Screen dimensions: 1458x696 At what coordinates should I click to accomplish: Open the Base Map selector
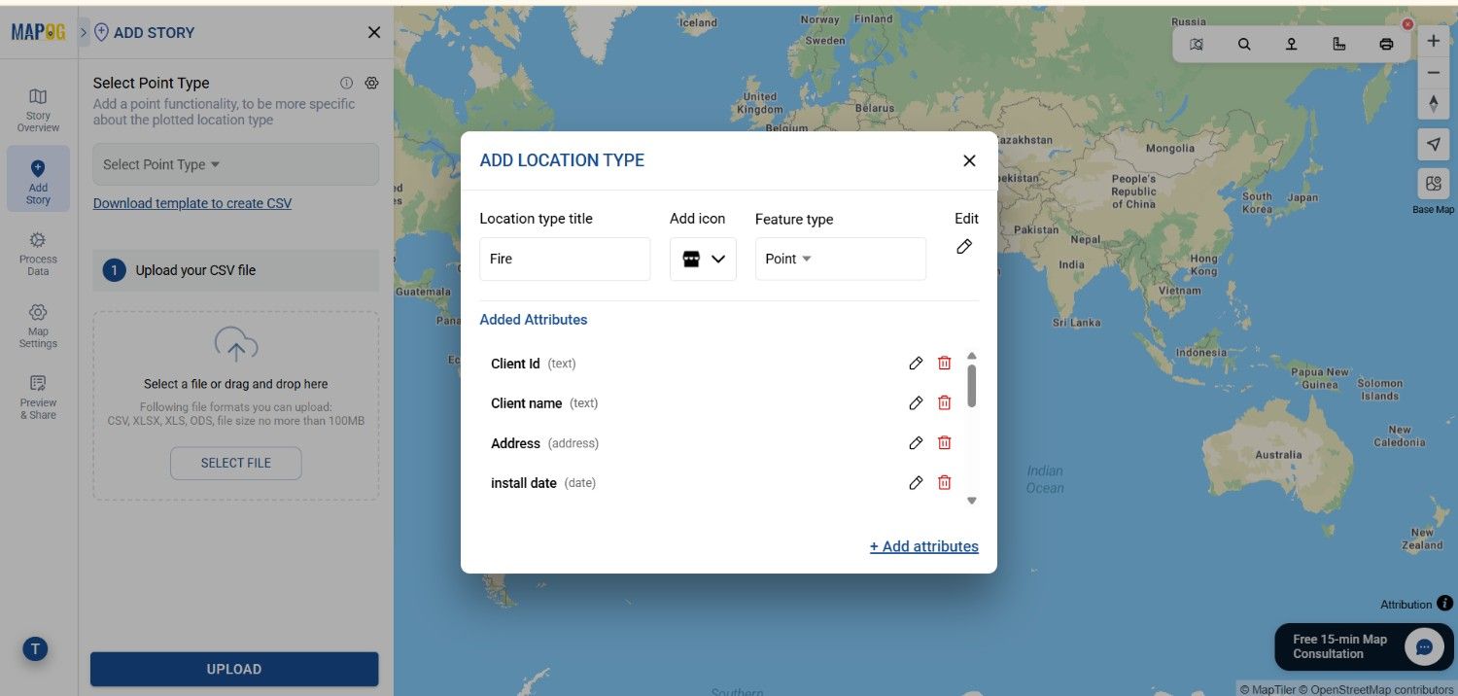tap(1433, 185)
